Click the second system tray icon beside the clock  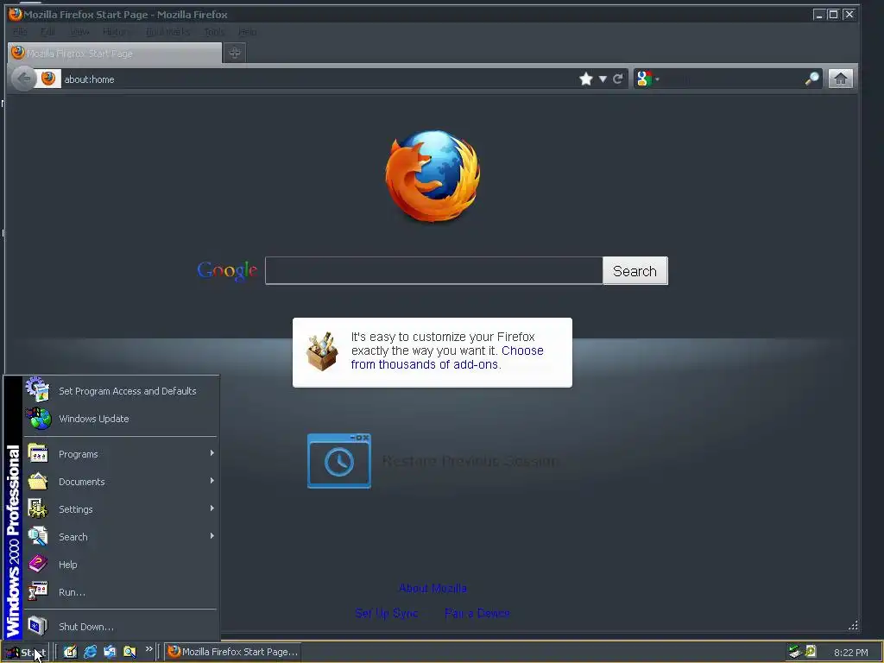tap(811, 652)
